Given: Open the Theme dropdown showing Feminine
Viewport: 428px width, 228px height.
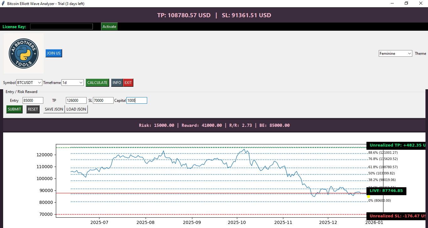Looking at the screenshot, I should coord(395,54).
